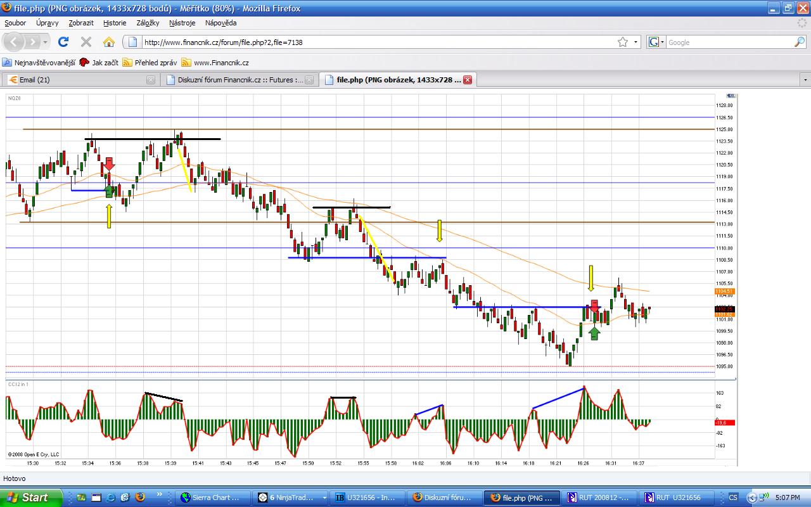Open the URL history dropdown arrow
Viewport: 811px width, 507px height.
tap(636, 42)
